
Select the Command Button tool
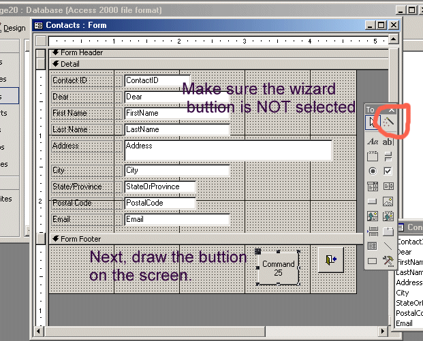pos(373,201)
